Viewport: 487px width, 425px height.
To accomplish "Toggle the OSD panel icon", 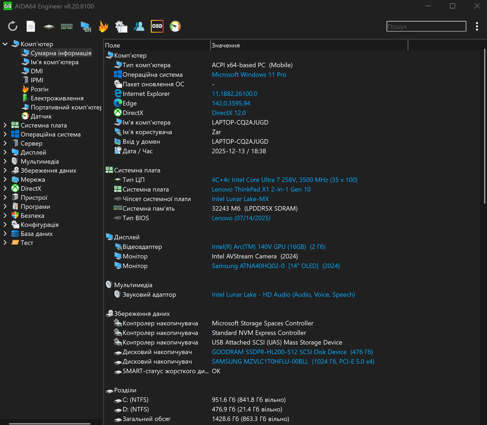I will (157, 26).
